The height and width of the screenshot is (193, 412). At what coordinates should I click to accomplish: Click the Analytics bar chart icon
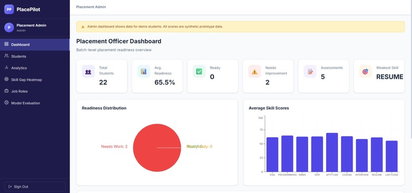pos(7,68)
